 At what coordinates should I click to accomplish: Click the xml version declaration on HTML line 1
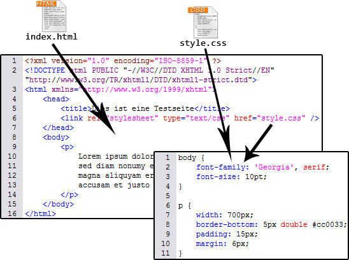[x=123, y=61]
